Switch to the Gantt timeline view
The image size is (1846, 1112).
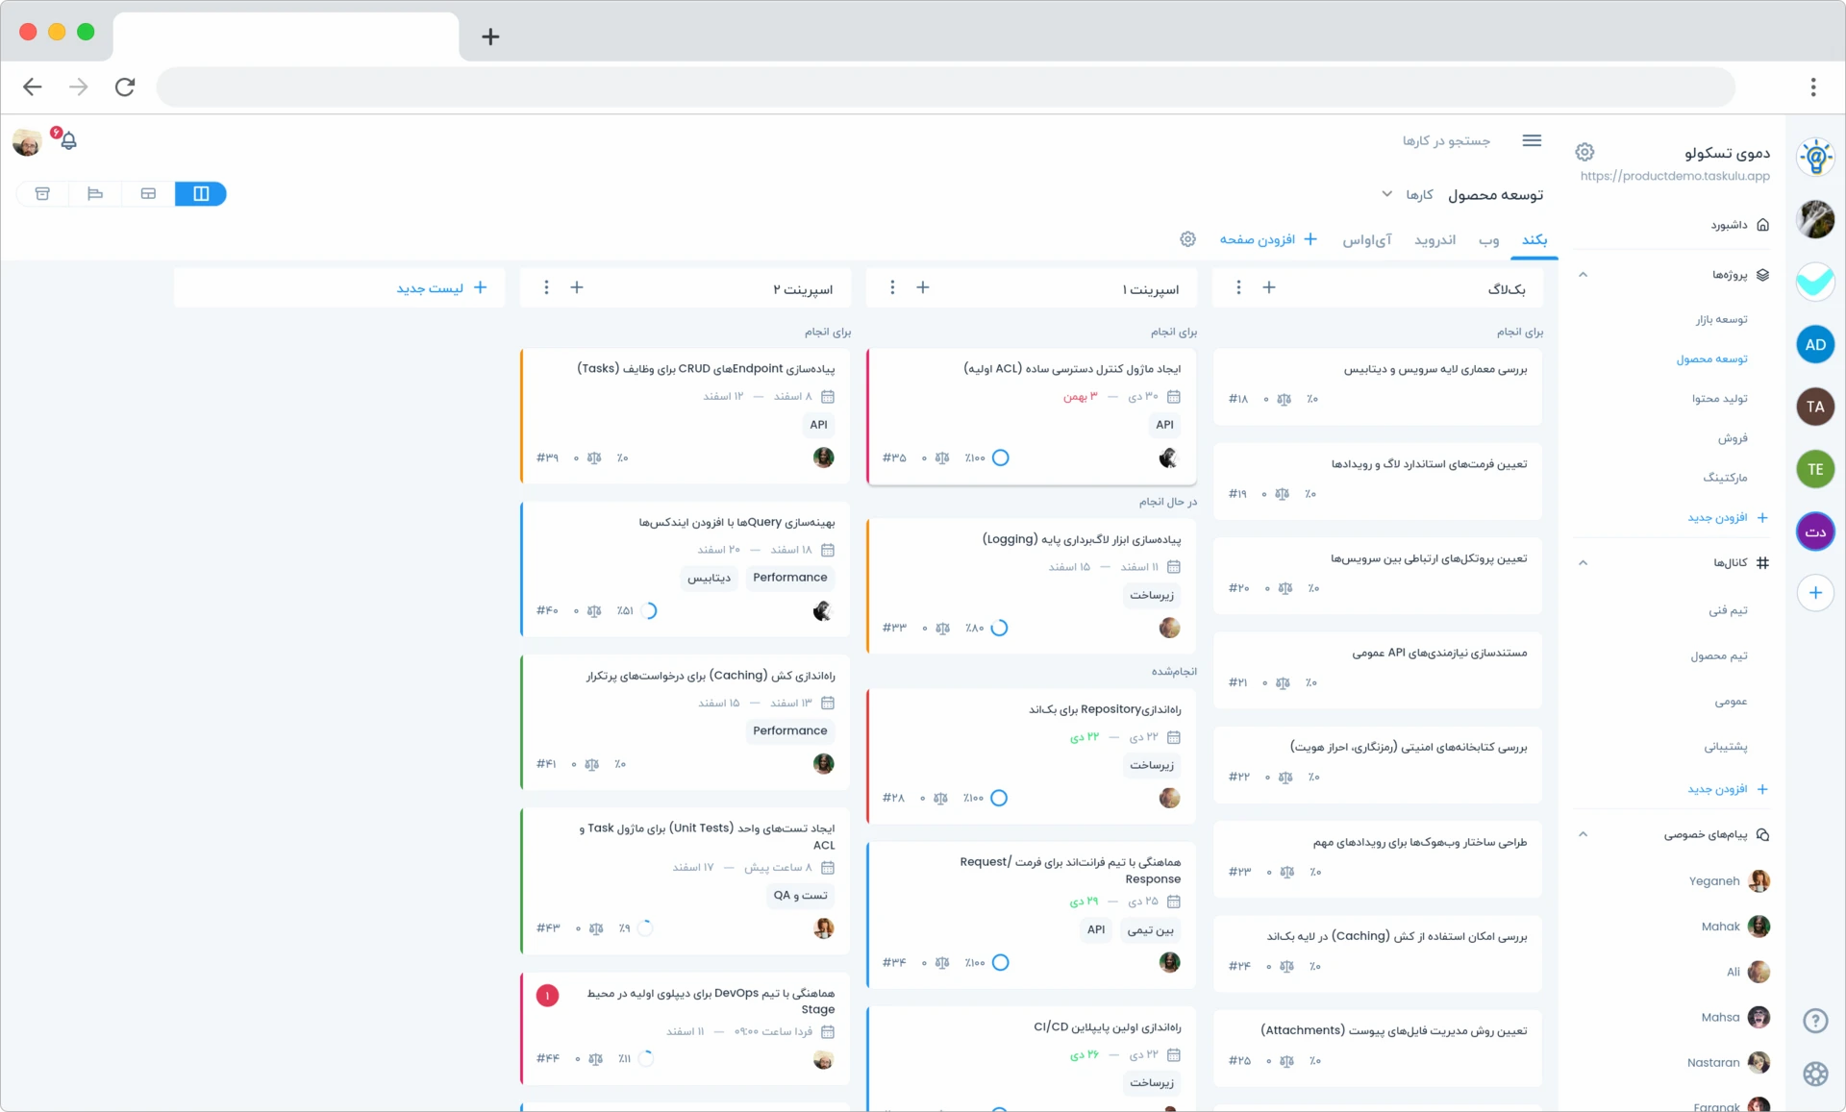[x=95, y=194]
